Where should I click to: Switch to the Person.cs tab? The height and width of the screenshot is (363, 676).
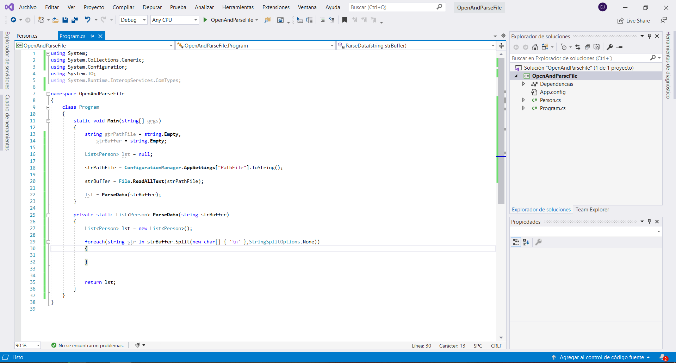[27, 36]
